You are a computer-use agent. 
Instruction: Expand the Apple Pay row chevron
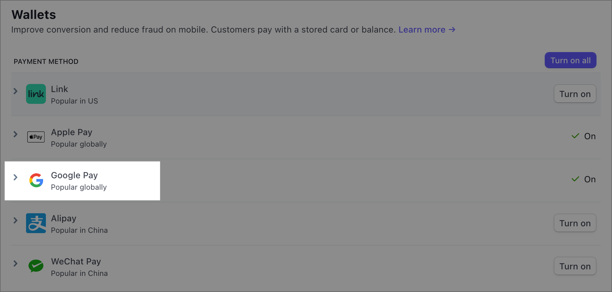click(x=16, y=134)
